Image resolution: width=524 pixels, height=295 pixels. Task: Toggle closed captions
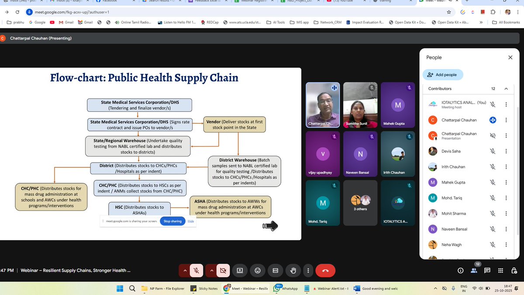point(276,271)
